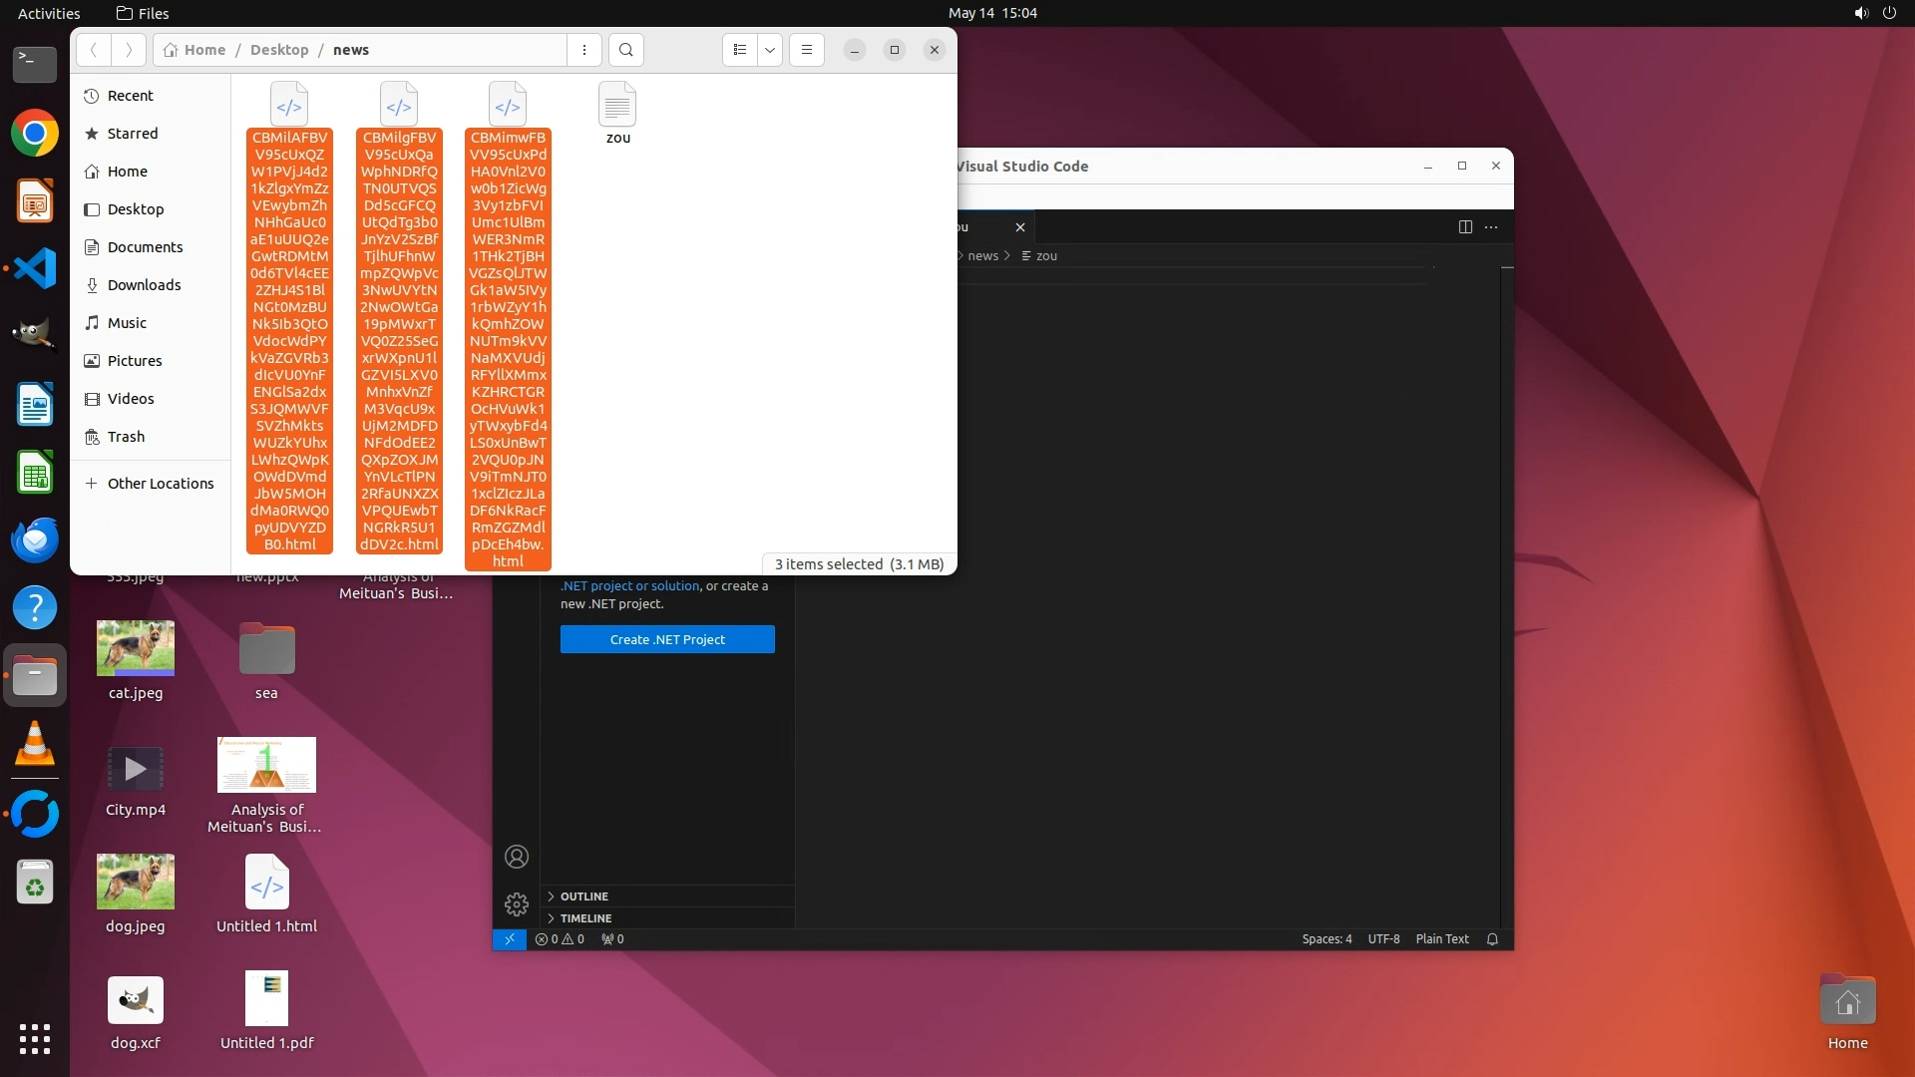Open path options three-dot menu
This screenshot has height=1077, width=1915.
click(x=584, y=50)
